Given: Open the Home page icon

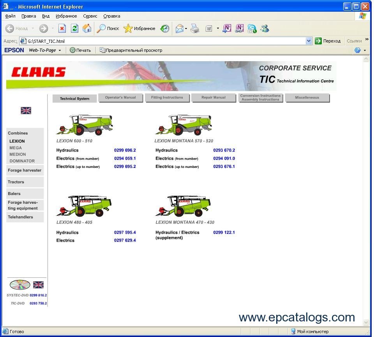Looking at the screenshot, I should pyautogui.click(x=87, y=28).
